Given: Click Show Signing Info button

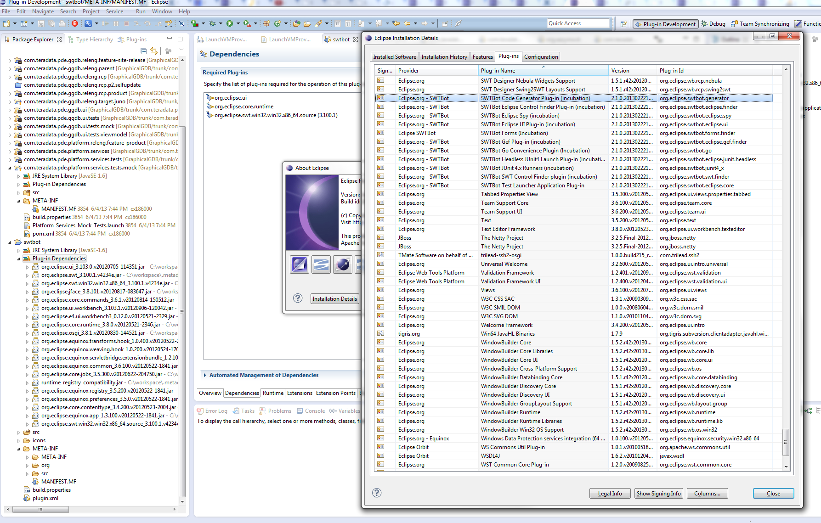Looking at the screenshot, I should click(x=658, y=494).
